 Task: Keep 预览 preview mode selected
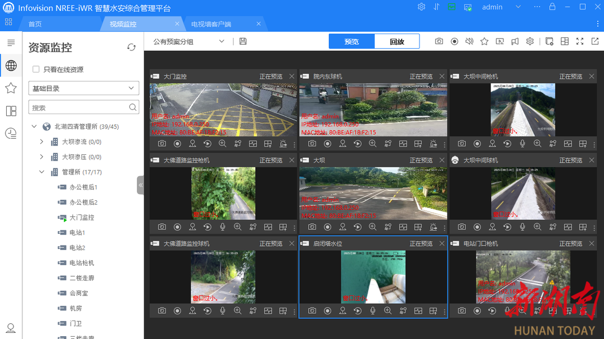(351, 41)
